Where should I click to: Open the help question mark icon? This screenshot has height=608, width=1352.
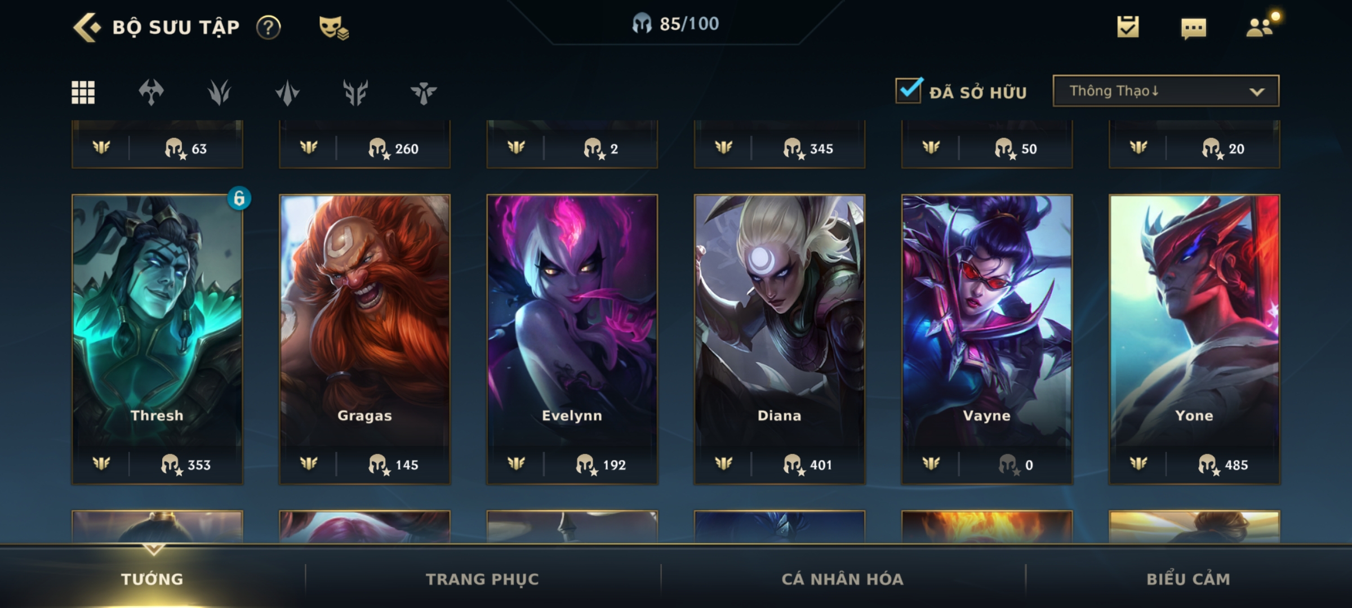(x=269, y=27)
